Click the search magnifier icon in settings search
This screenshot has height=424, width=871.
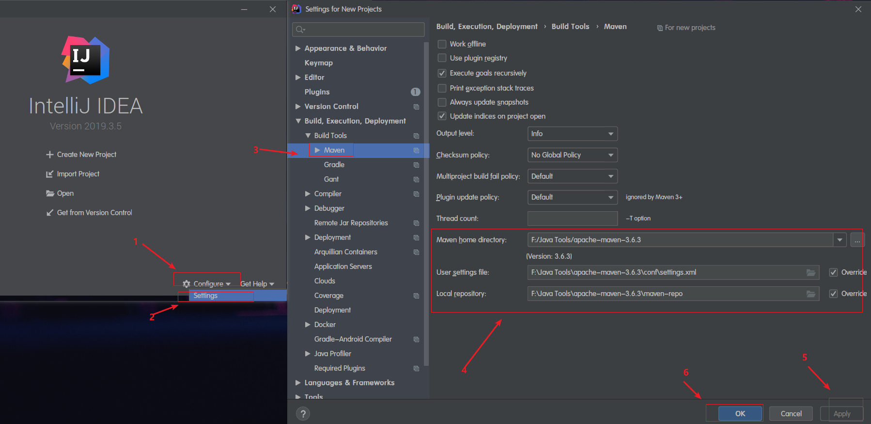coord(300,30)
